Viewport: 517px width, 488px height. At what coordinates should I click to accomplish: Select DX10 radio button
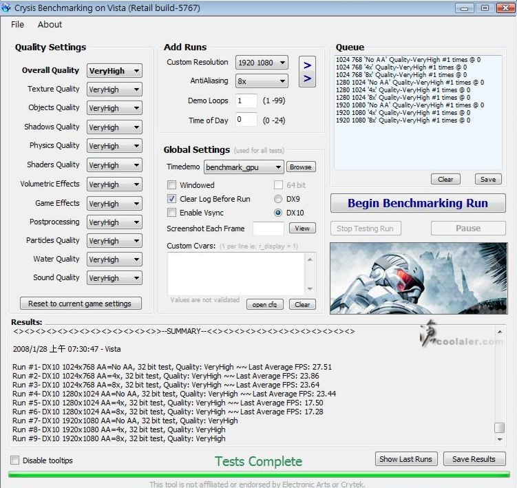click(x=278, y=213)
